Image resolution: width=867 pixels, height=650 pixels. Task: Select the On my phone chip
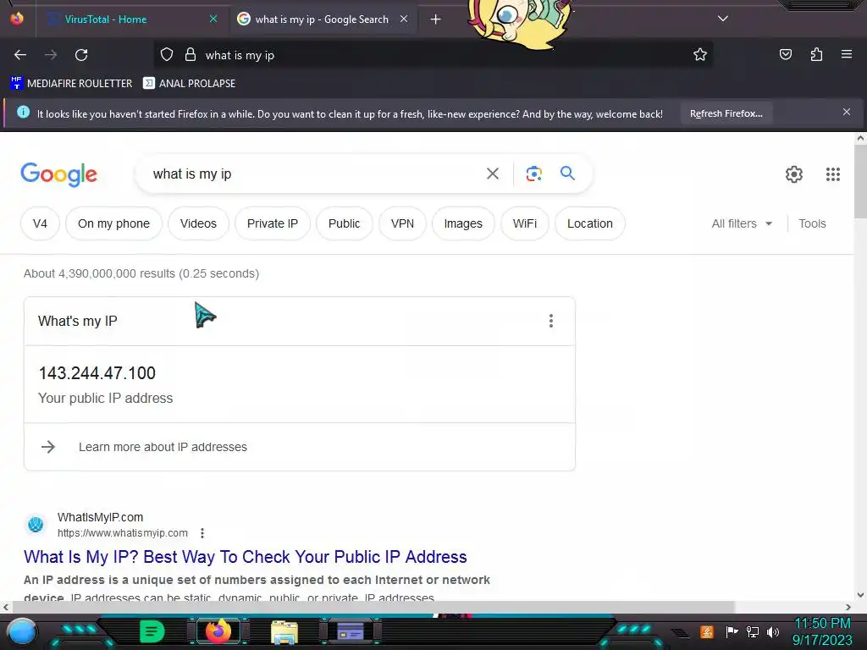point(113,223)
